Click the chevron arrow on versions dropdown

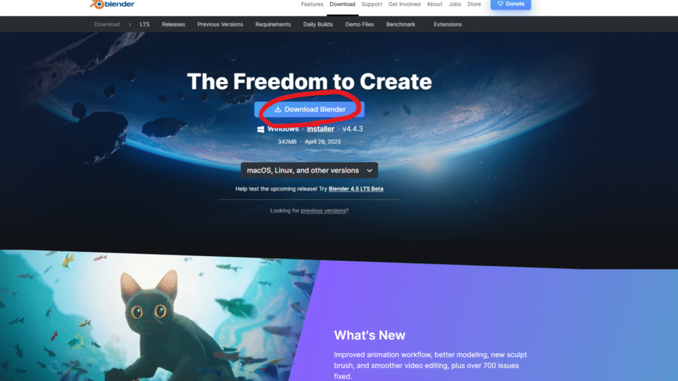coord(369,171)
